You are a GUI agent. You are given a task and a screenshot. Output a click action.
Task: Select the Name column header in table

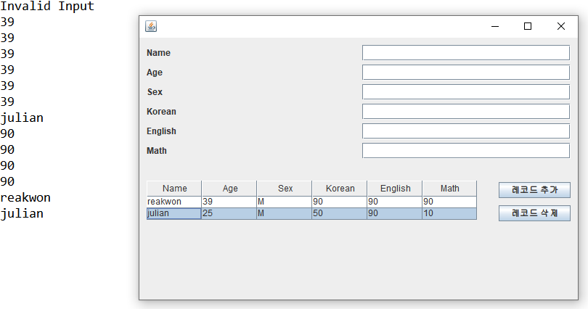pos(174,189)
